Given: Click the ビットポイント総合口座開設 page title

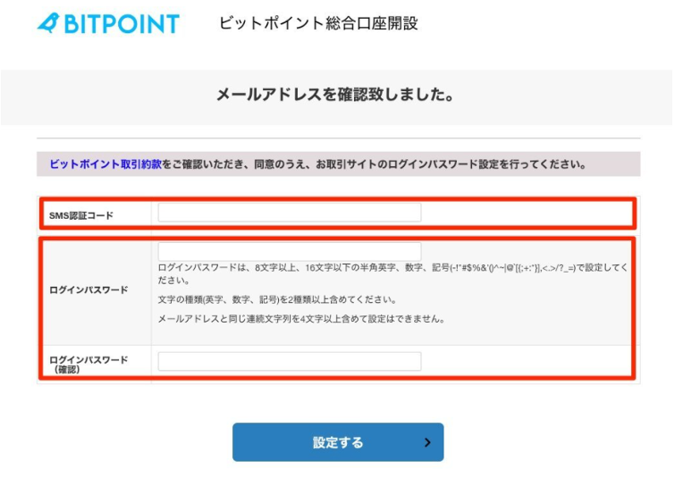Looking at the screenshot, I should 318,24.
